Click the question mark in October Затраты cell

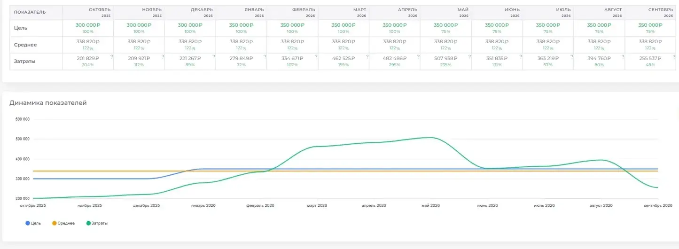pyautogui.click(x=111, y=56)
